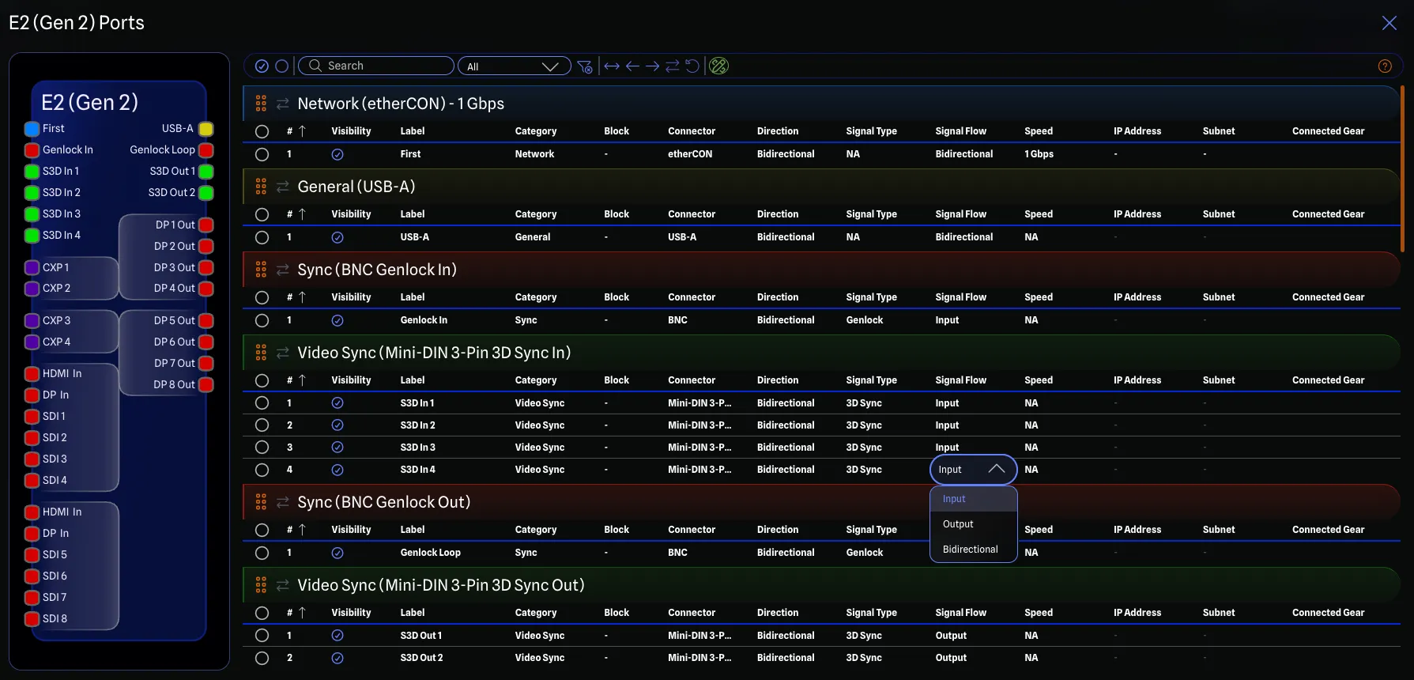Screen dimensions: 1414x680
Task: Toggle visibility of Genlock Loop row
Action: point(337,553)
